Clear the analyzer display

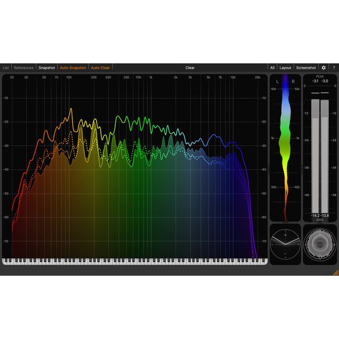[x=190, y=68]
